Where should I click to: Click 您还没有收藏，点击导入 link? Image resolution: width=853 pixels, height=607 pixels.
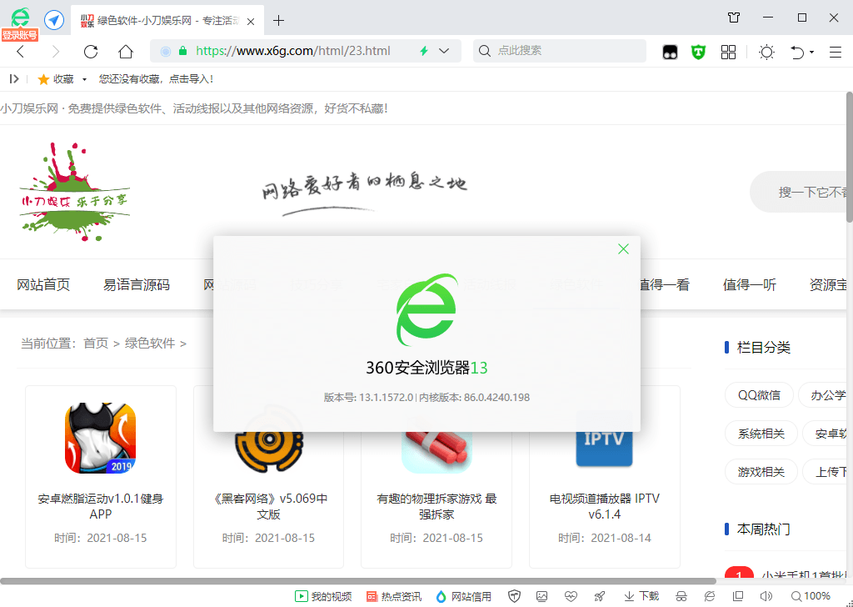coord(156,79)
